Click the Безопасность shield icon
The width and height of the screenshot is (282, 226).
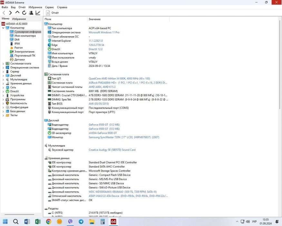click(x=7, y=103)
